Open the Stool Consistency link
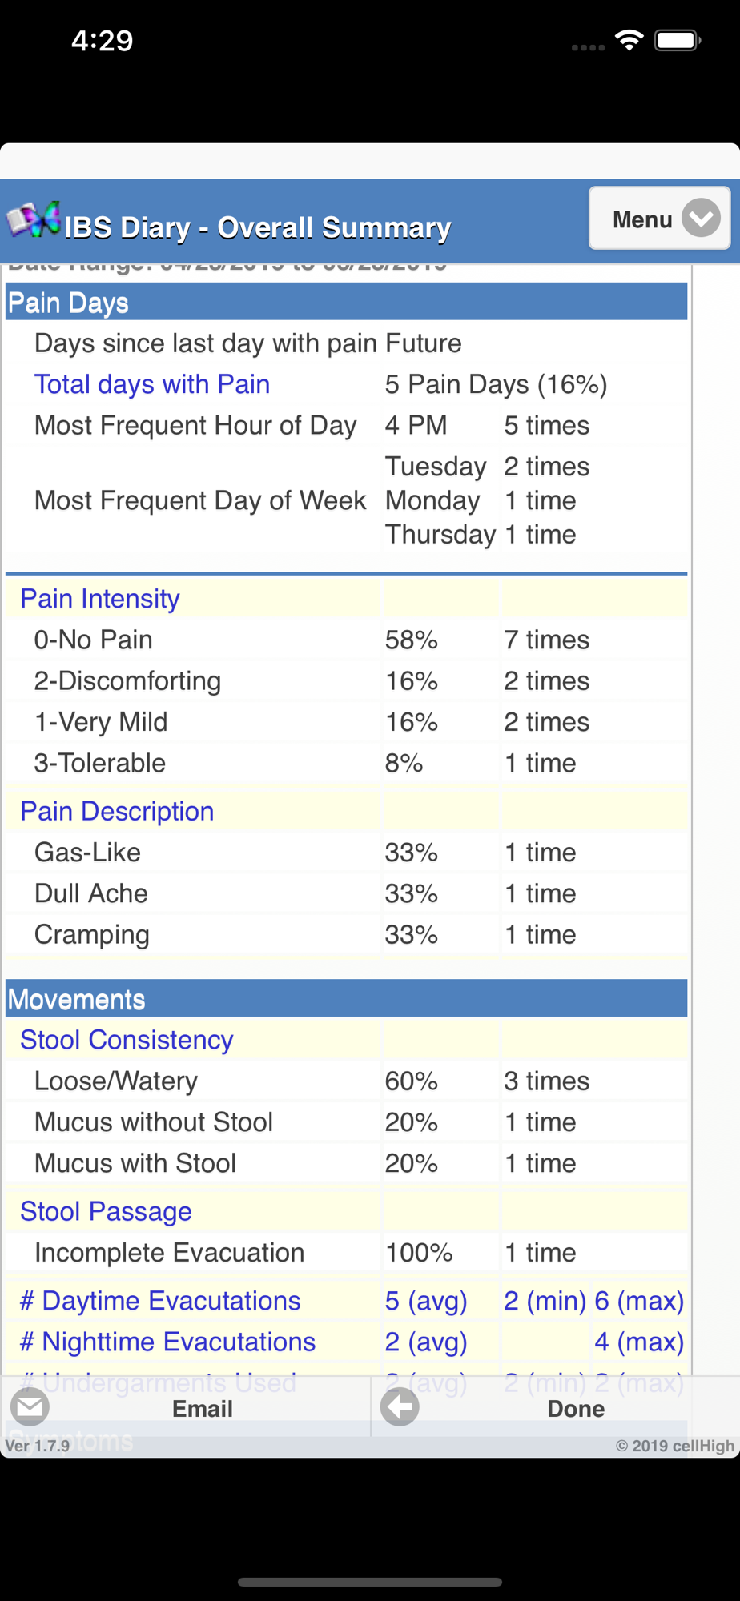Screen dimensions: 740x1601 127,1040
